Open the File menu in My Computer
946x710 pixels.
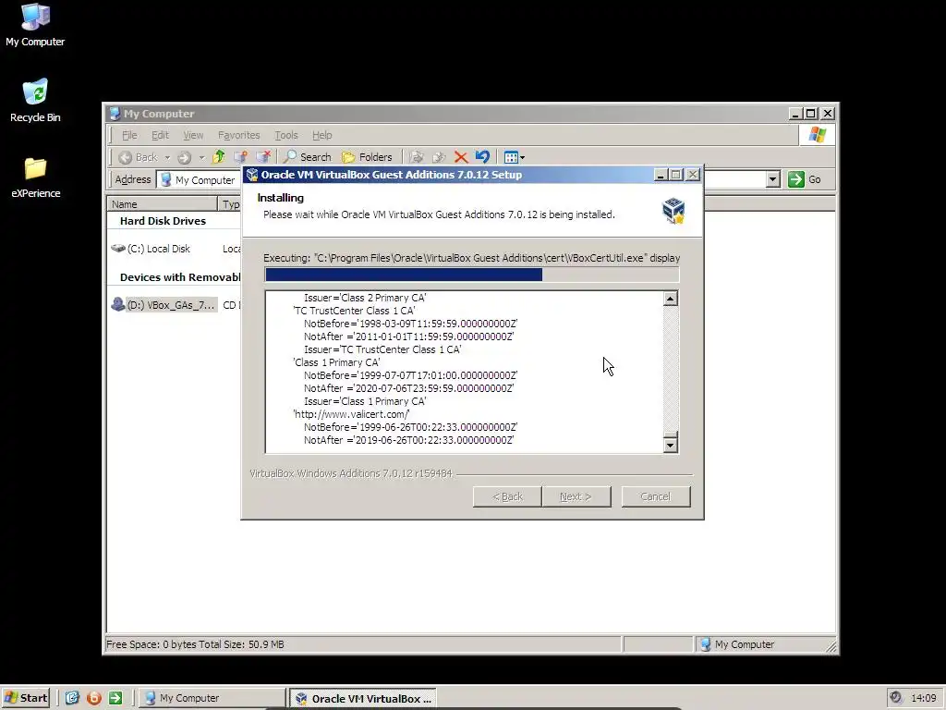pyautogui.click(x=129, y=135)
